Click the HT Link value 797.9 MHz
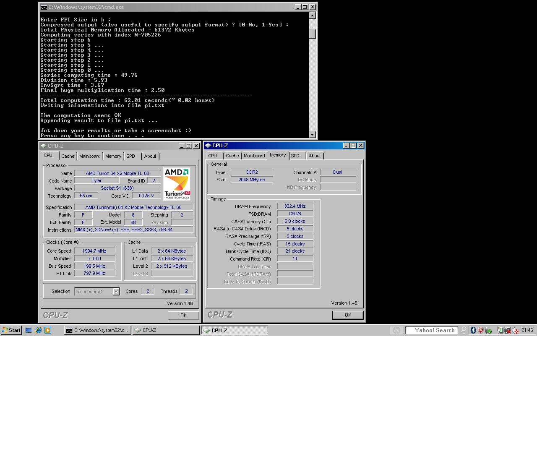 pos(94,273)
